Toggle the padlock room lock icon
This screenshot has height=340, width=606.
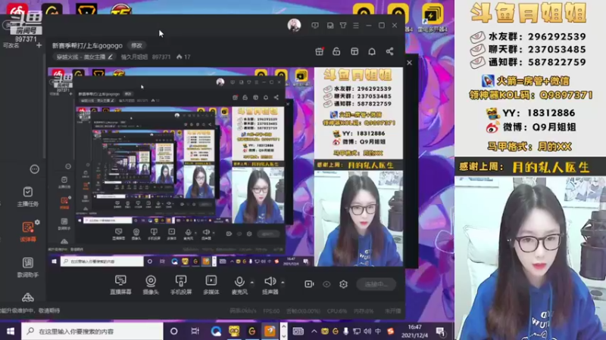click(336, 51)
